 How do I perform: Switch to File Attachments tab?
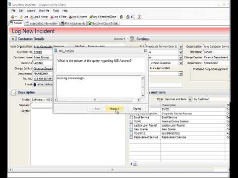[x=73, y=23]
